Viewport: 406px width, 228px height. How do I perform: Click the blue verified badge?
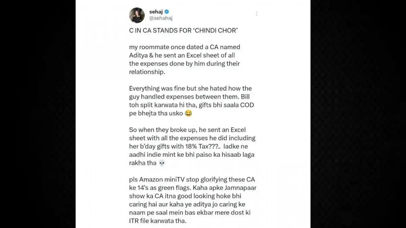[167, 11]
